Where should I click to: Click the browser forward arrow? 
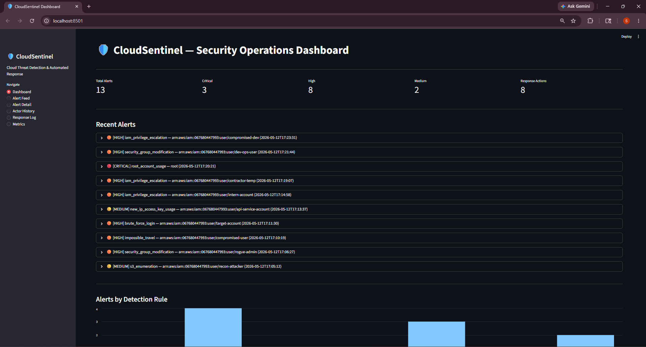click(x=20, y=21)
